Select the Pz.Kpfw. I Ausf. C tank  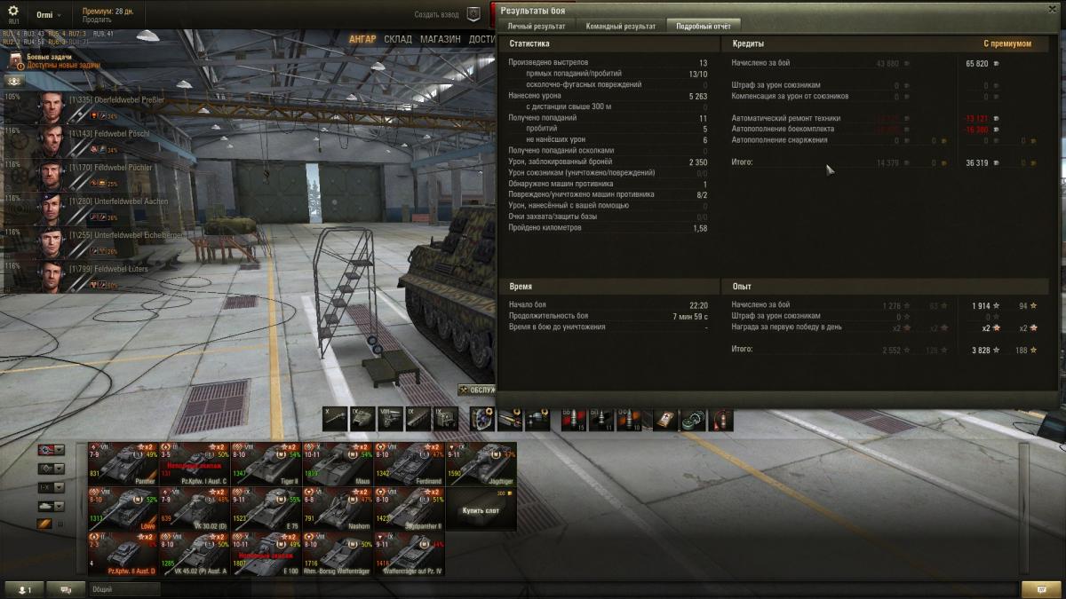coord(195,464)
